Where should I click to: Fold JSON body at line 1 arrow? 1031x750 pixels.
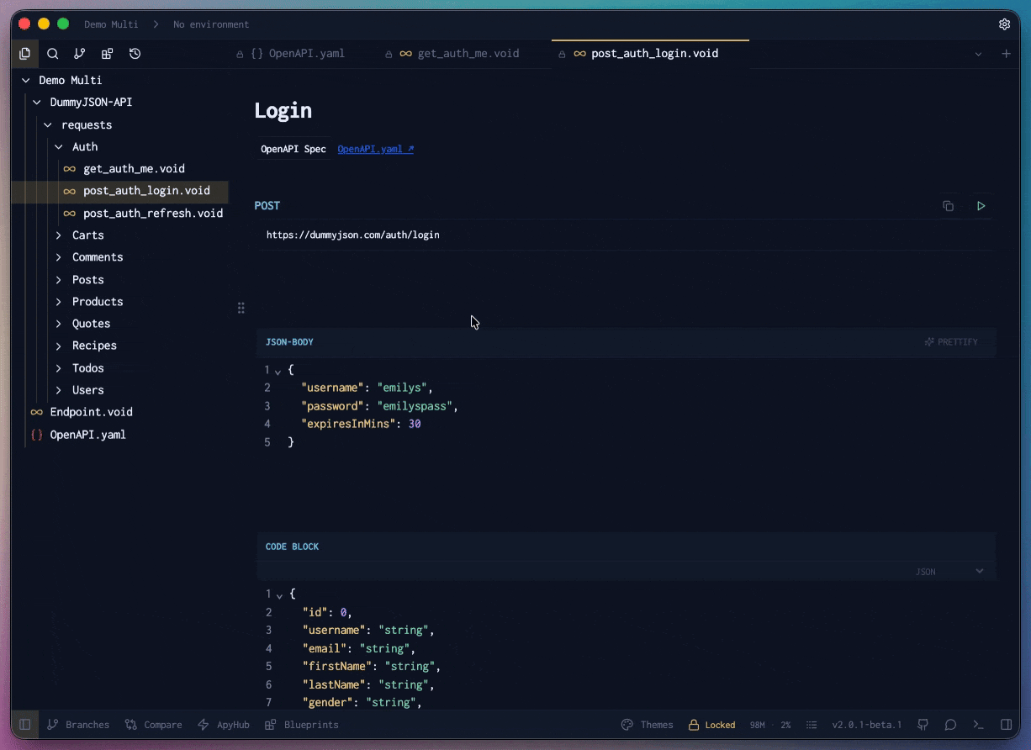point(278,371)
